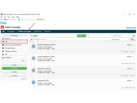Open the All filter dropdown
Viewport: 137px width, 103px height.
coord(100,36)
